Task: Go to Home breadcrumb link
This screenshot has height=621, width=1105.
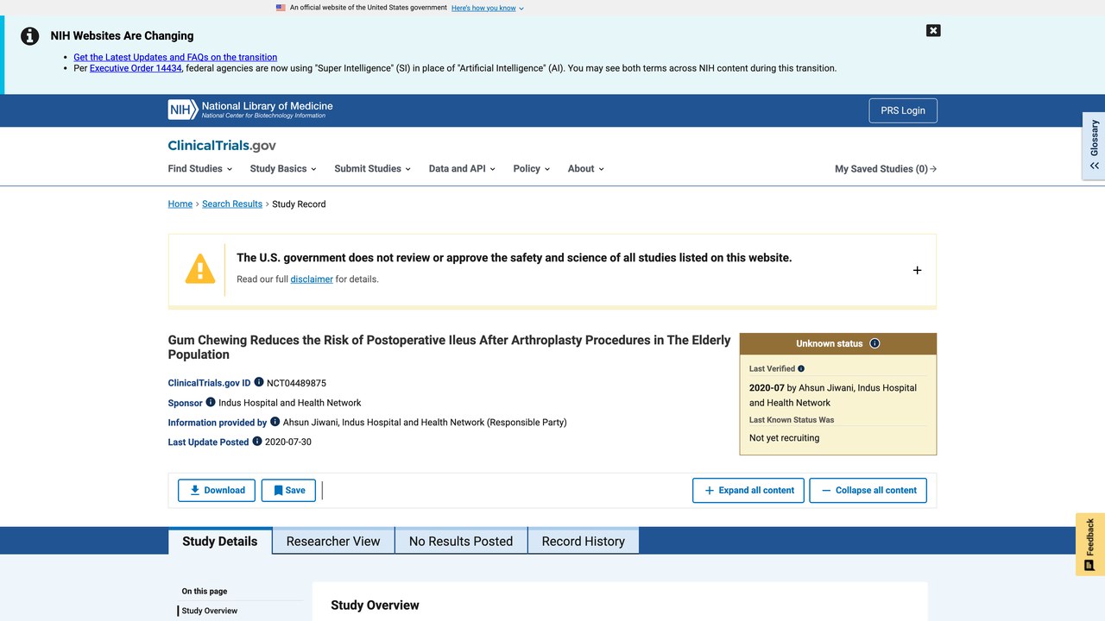Action: 180,204
